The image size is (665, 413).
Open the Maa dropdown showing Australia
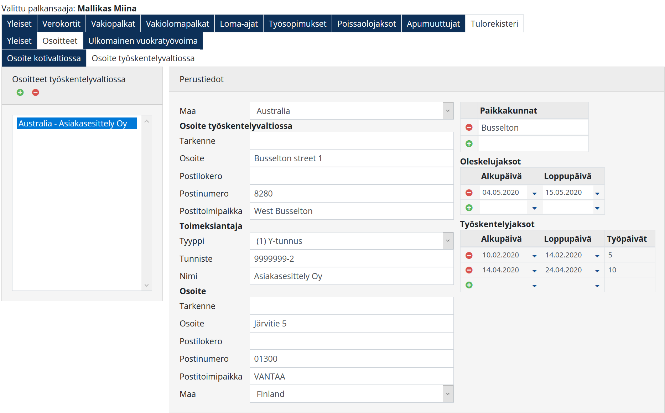coord(448,111)
